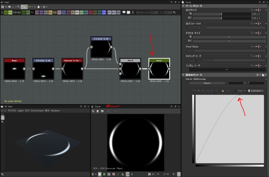This screenshot has width=269, height=177.
Task: Open the Luminance channel dropdown
Action: (x=255, y=91)
